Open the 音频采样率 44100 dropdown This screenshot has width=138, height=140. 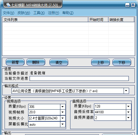129,112
